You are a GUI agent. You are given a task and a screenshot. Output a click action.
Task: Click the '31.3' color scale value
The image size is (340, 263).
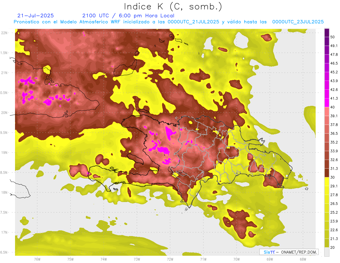click(x=334, y=169)
